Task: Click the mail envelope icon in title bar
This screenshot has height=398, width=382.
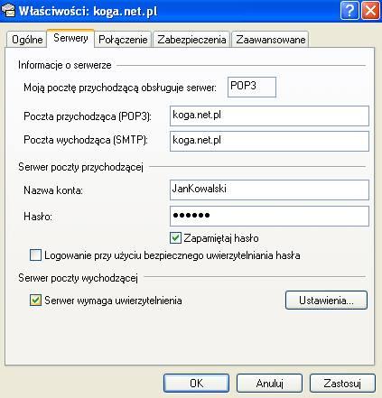Action: point(8,11)
